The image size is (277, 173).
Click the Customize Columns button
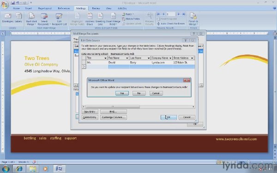114,117
